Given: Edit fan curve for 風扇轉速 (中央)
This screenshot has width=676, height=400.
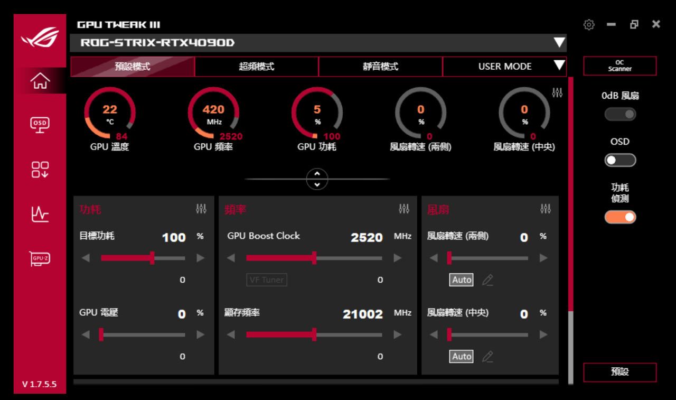Looking at the screenshot, I should (x=487, y=357).
